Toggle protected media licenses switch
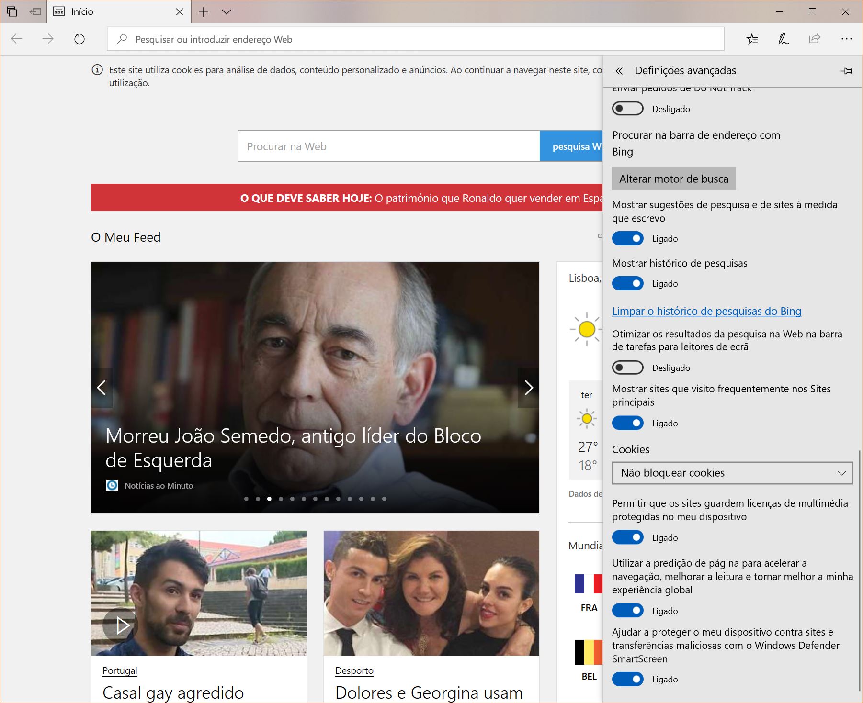The height and width of the screenshot is (703, 863). (628, 537)
